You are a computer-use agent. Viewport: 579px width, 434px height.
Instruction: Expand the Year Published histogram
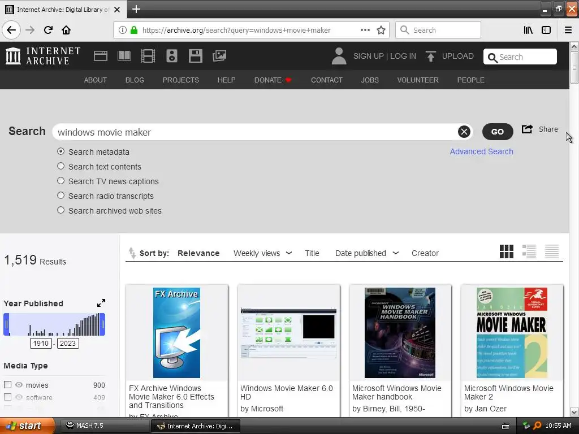pyautogui.click(x=101, y=303)
